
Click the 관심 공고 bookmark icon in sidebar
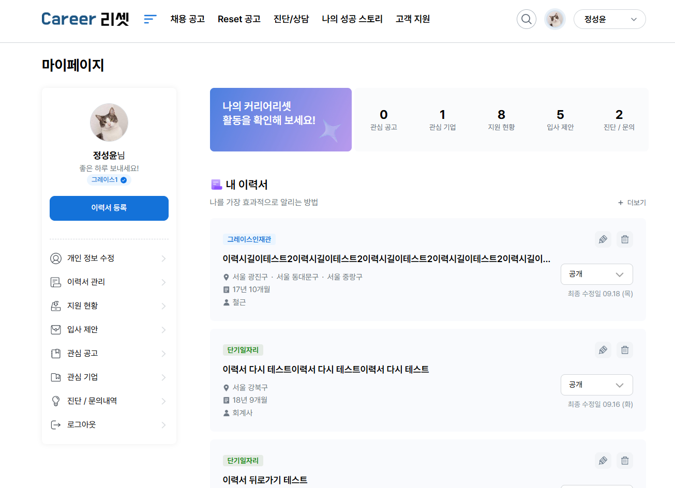click(56, 354)
